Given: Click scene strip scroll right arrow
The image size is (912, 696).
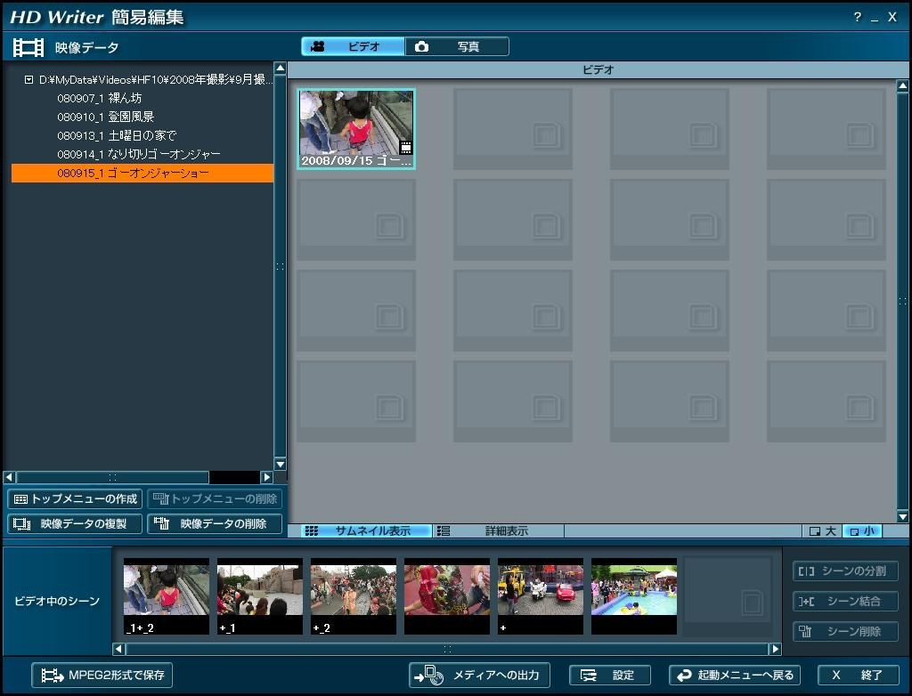Looking at the screenshot, I should pos(775,649).
